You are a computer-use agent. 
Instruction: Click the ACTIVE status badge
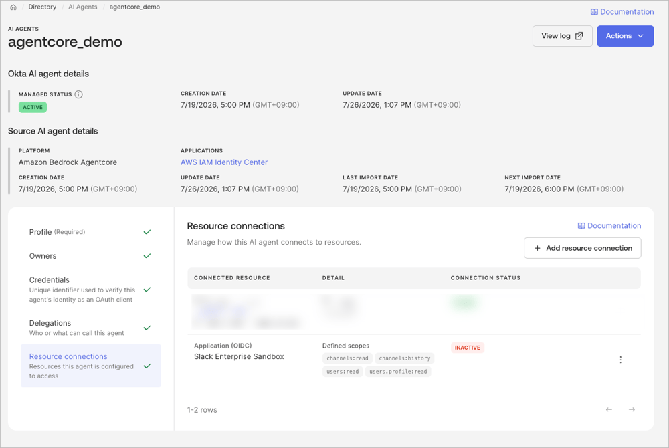(33, 107)
